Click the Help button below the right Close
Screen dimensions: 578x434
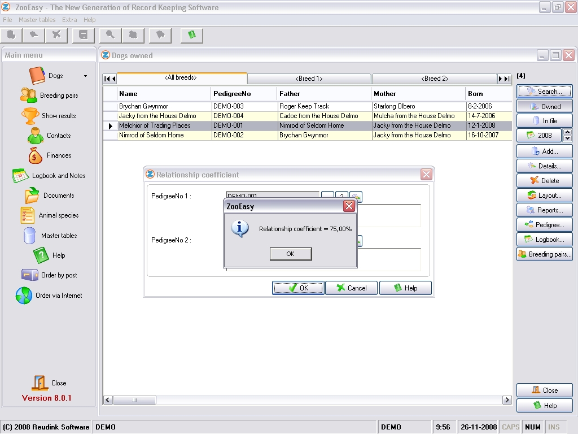(x=545, y=406)
